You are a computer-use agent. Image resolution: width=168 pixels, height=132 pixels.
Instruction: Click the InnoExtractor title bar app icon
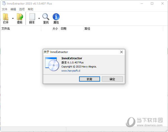pyautogui.click(x=4, y=3)
